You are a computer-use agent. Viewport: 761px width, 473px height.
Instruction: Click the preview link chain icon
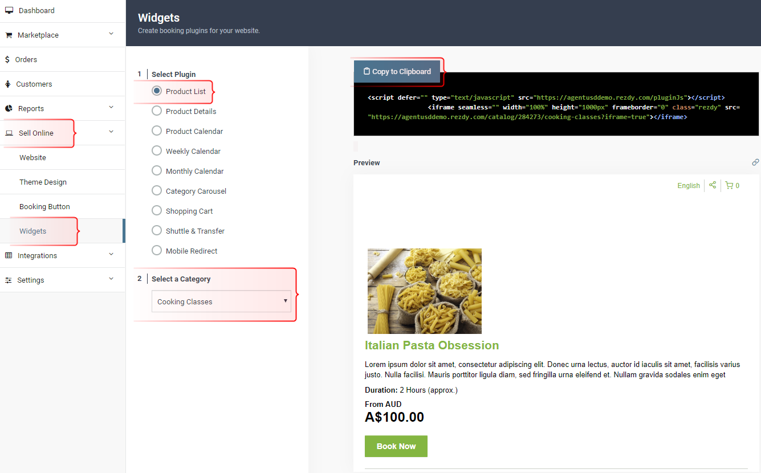pyautogui.click(x=755, y=162)
